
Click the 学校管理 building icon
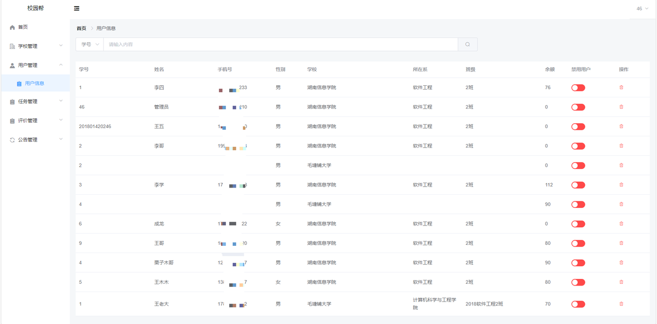13,46
